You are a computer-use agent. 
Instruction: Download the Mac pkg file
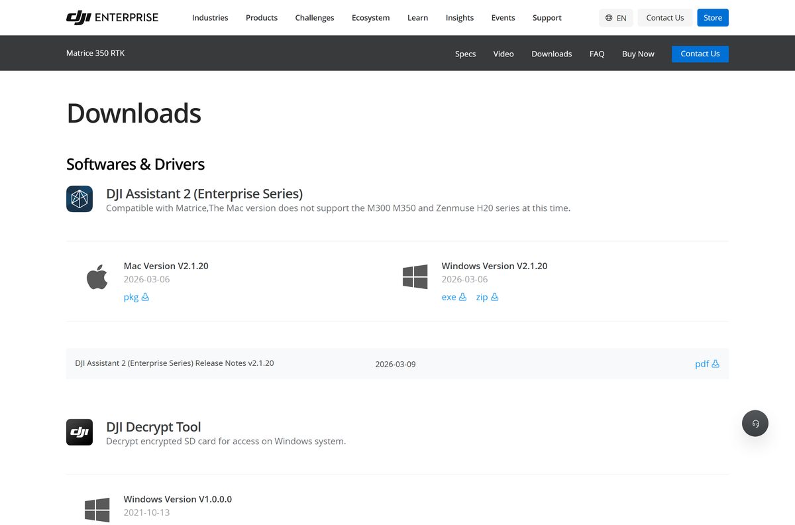pos(136,297)
